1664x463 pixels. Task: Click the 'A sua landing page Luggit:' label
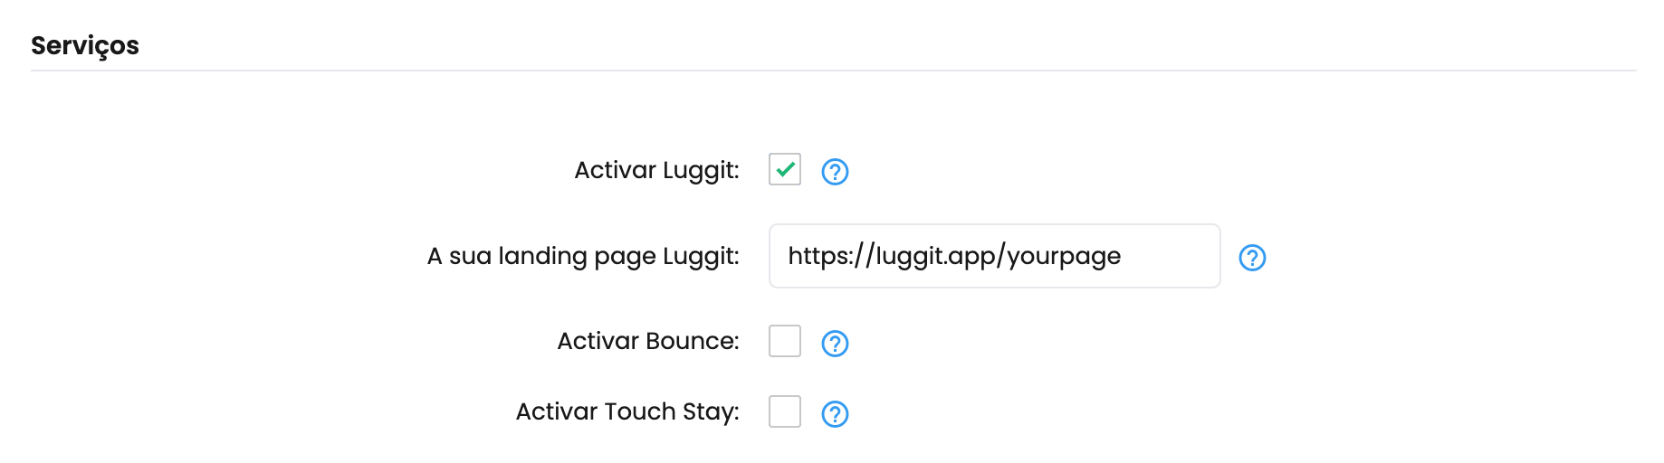[x=583, y=257]
